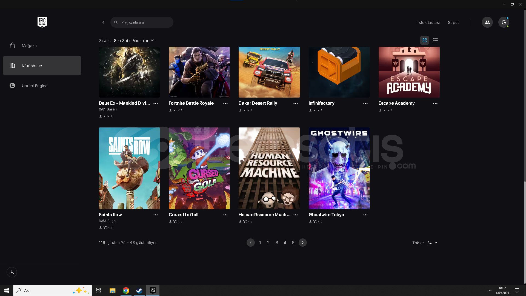Open Unreal Engine section

pos(42,86)
